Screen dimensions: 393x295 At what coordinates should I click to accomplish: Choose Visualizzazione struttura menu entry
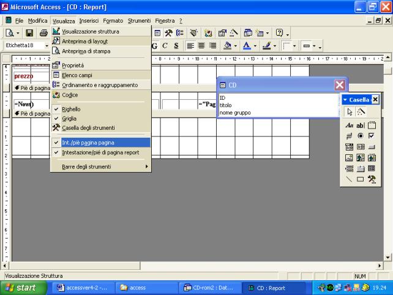(101, 32)
